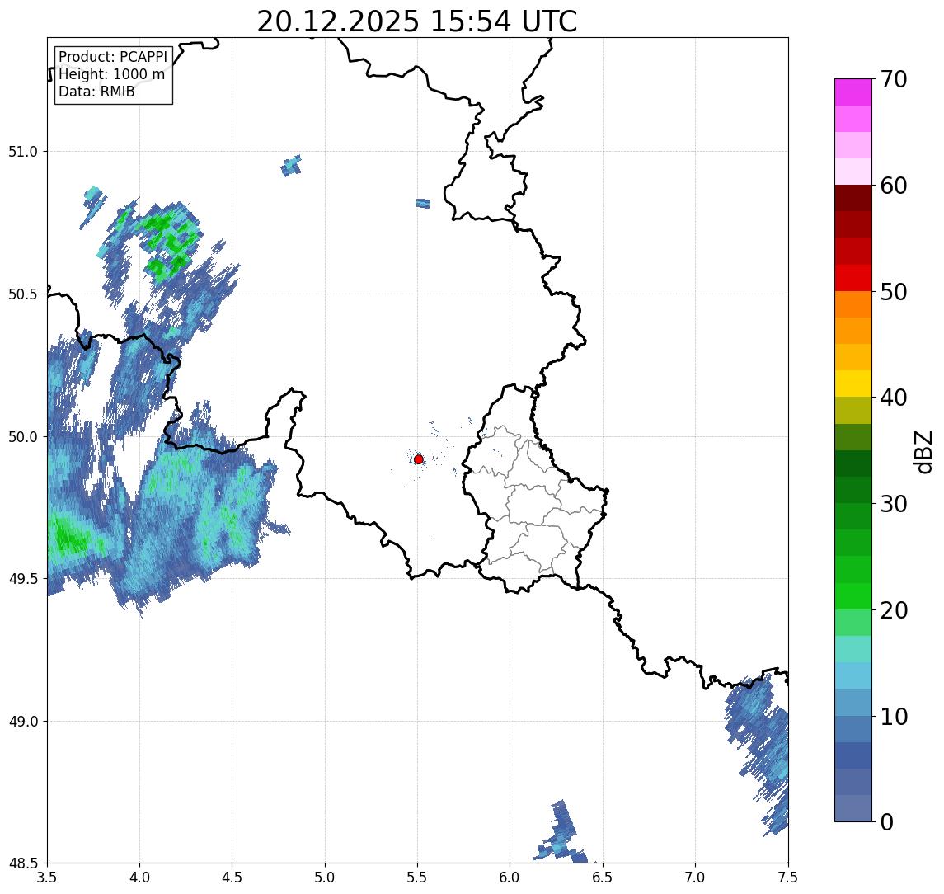Click the colorbar tick label 10
Image resolution: width=944 pixels, height=894 pixels.
coord(894,717)
